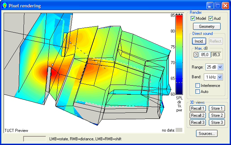Click Store 2 view button
Viewport: 231px width, 145px height.
point(217,115)
